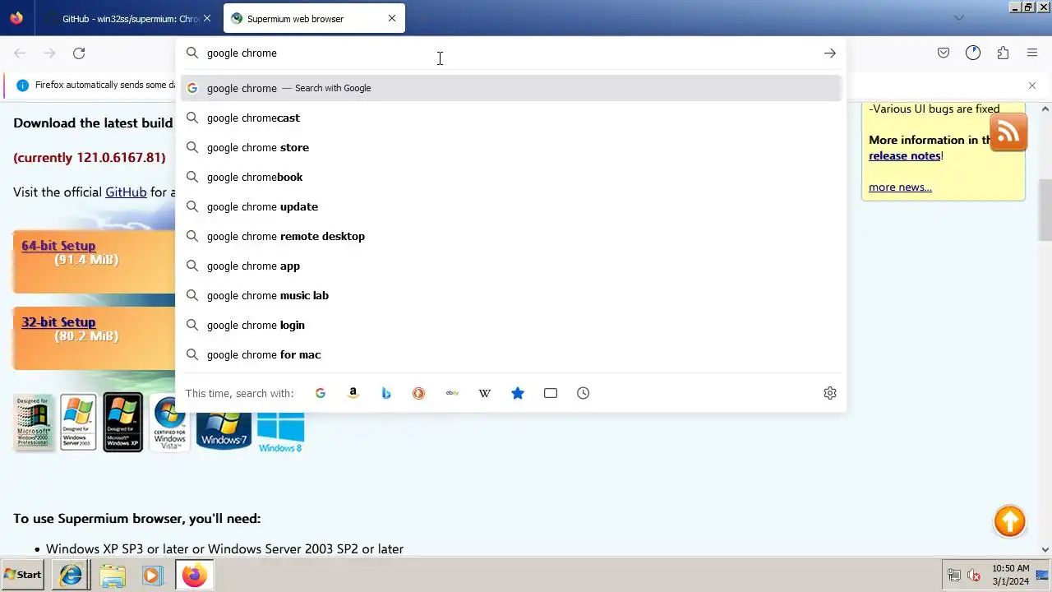Open the List all tabs dropdown
The image size is (1052, 592).
coord(958,18)
